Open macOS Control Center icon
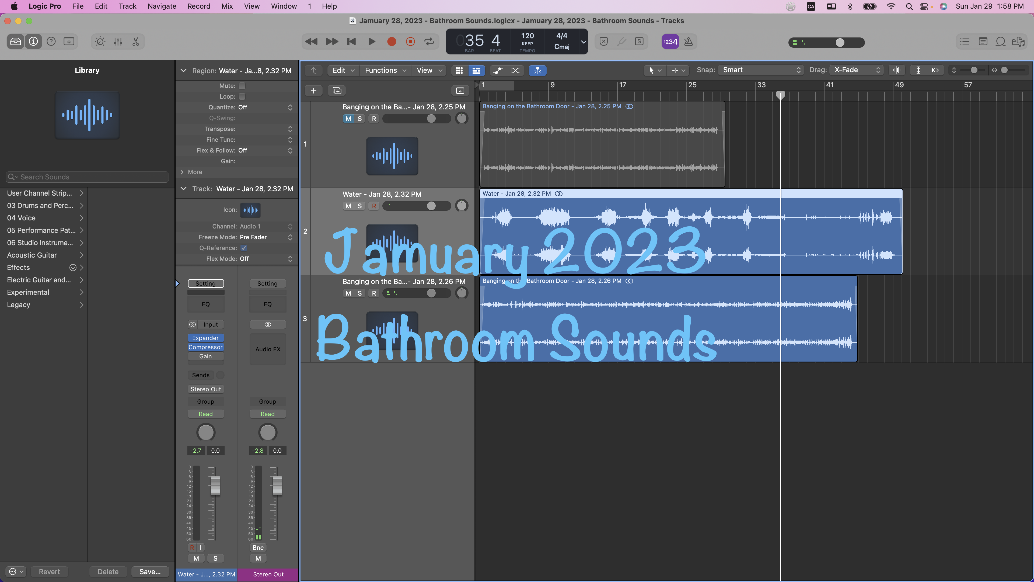Screen dimensions: 1034x582 [924, 6]
